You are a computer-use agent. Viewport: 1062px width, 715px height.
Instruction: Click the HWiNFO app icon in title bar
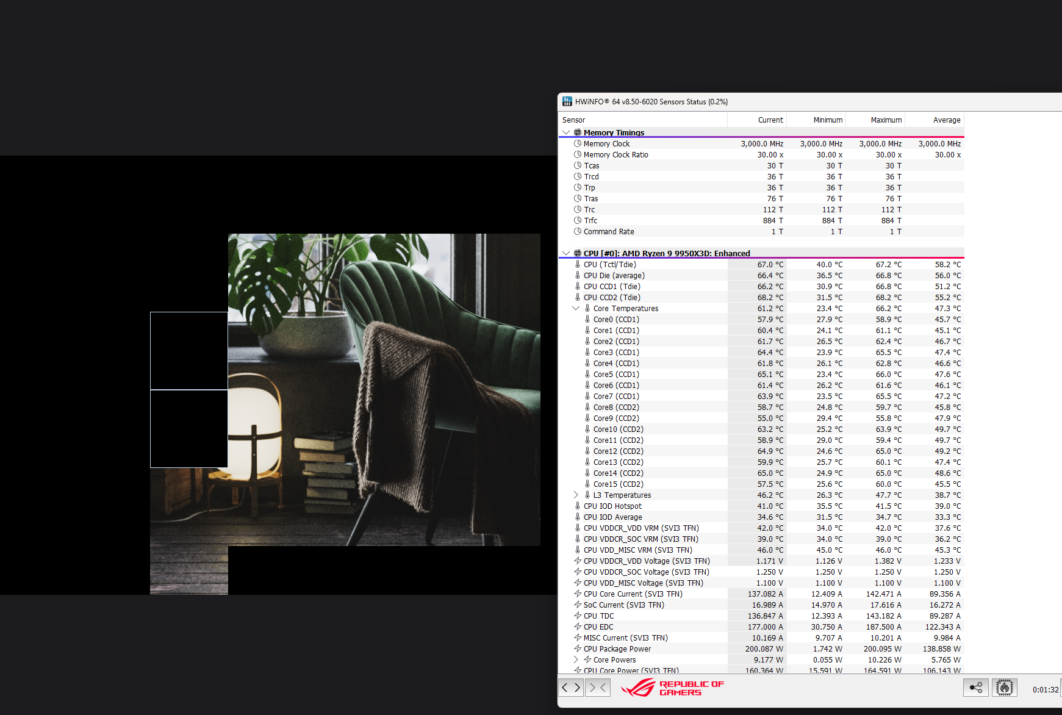point(567,101)
